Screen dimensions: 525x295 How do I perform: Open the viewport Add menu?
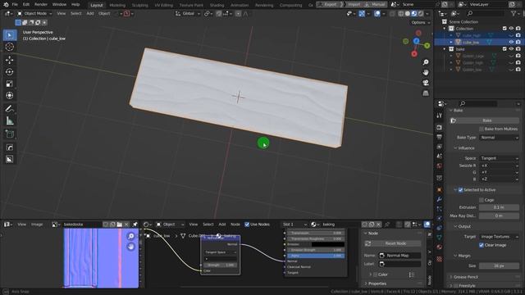click(x=90, y=14)
